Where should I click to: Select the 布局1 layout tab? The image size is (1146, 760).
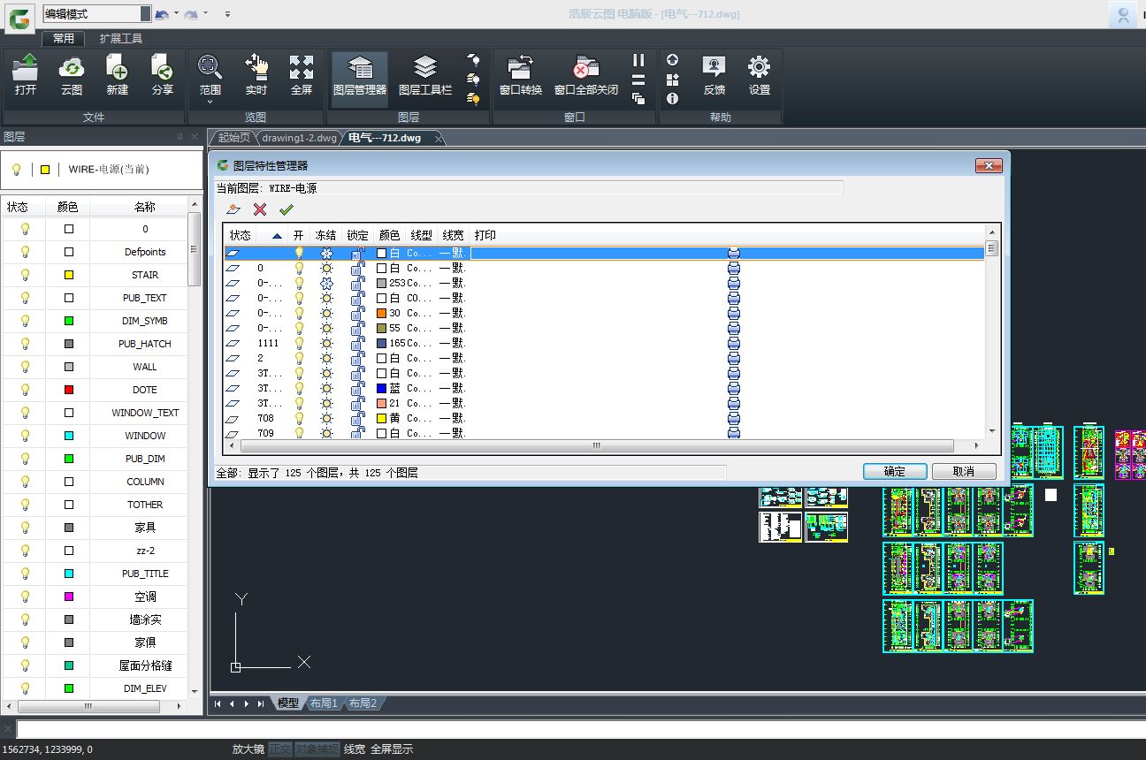pyautogui.click(x=323, y=703)
